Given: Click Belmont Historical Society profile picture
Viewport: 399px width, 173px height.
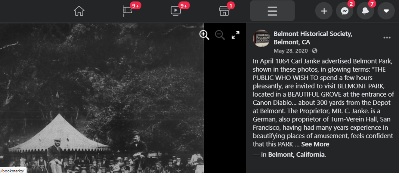Looking at the screenshot, I should pos(261,38).
